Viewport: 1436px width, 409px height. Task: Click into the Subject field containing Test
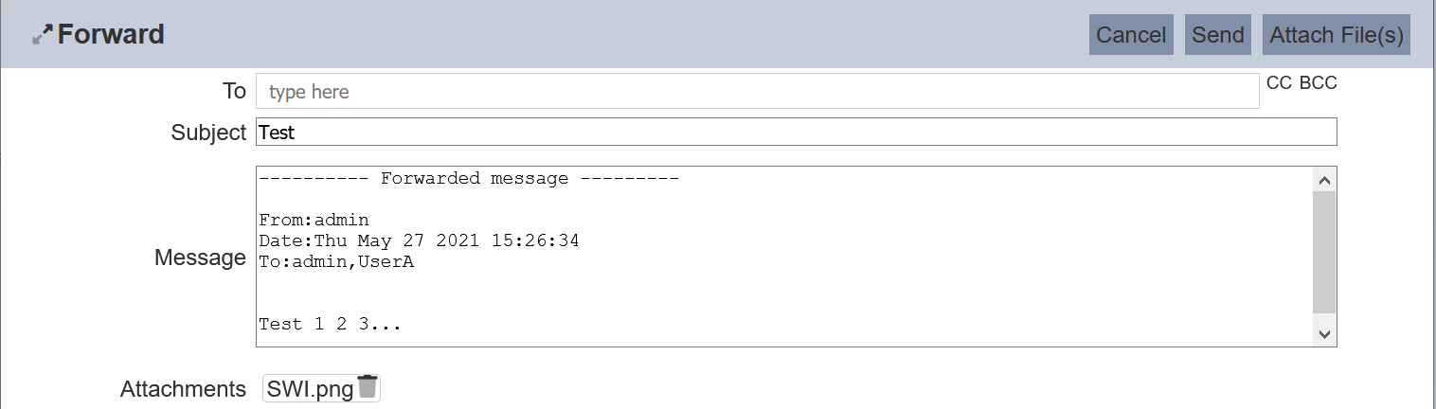point(796,133)
